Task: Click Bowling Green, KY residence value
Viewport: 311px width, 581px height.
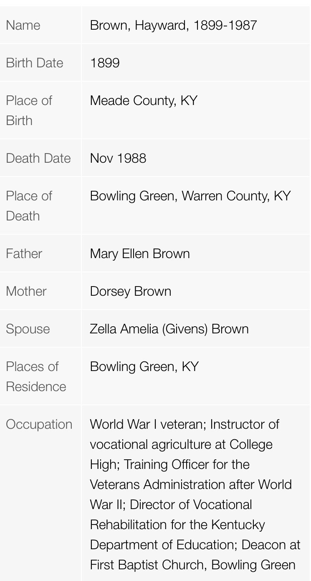Action: click(144, 366)
